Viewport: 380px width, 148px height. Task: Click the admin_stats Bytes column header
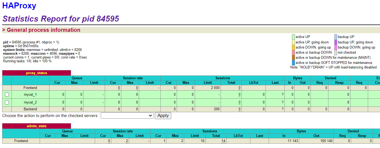[x=301, y=131]
